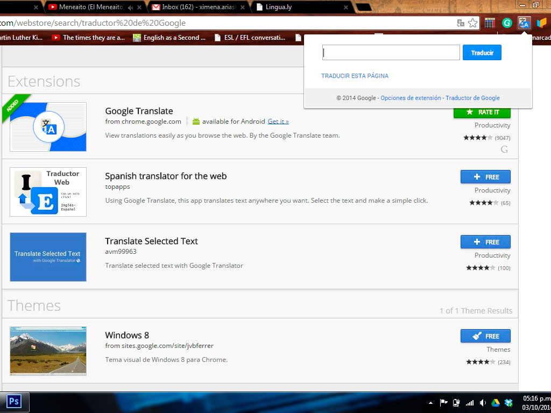Click the Traductor Web thumbnail
The image size is (551, 413).
click(x=48, y=192)
